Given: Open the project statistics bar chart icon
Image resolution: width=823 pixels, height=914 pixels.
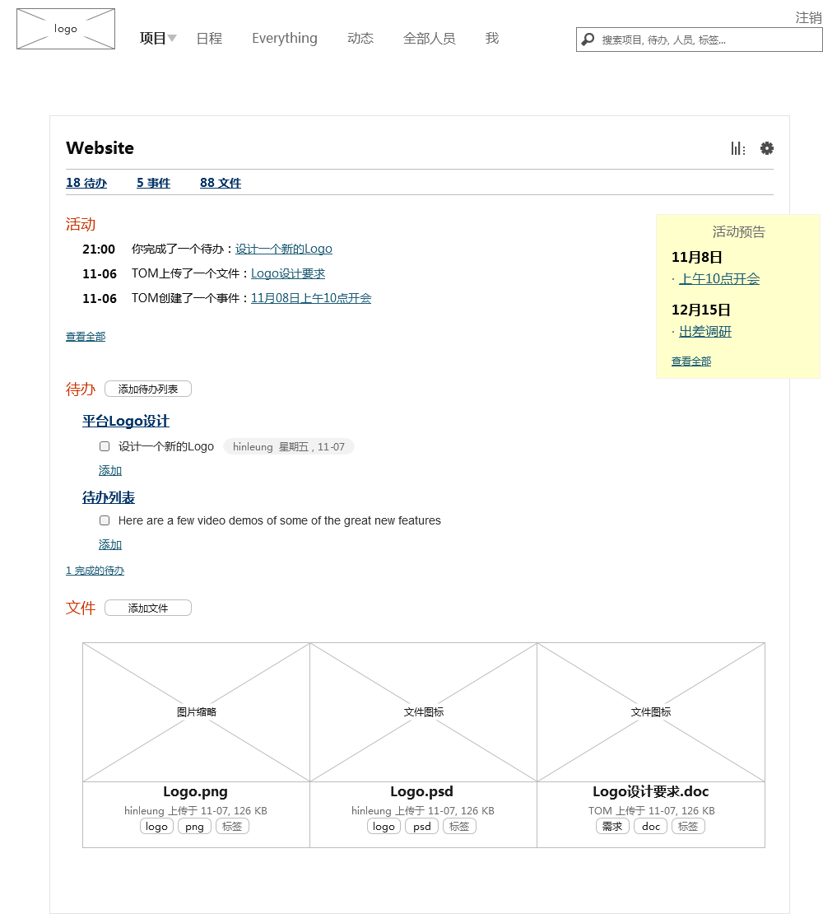Looking at the screenshot, I should (737, 148).
